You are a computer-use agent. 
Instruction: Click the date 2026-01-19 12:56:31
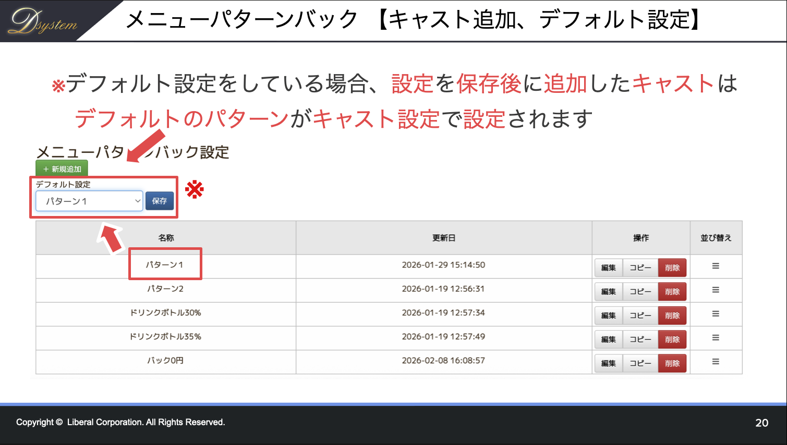coord(443,289)
